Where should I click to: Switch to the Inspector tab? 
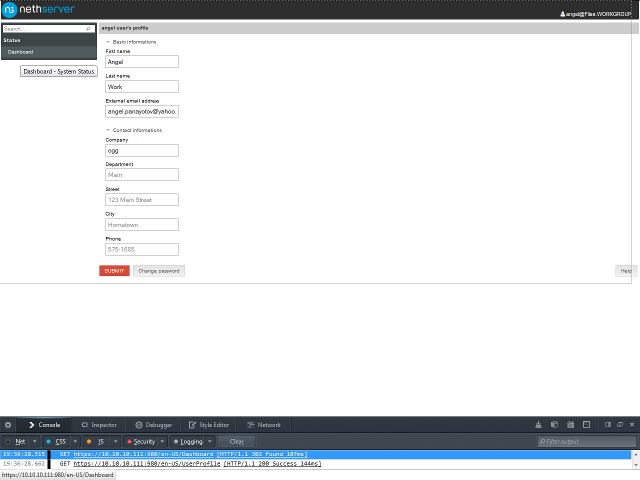click(x=98, y=425)
